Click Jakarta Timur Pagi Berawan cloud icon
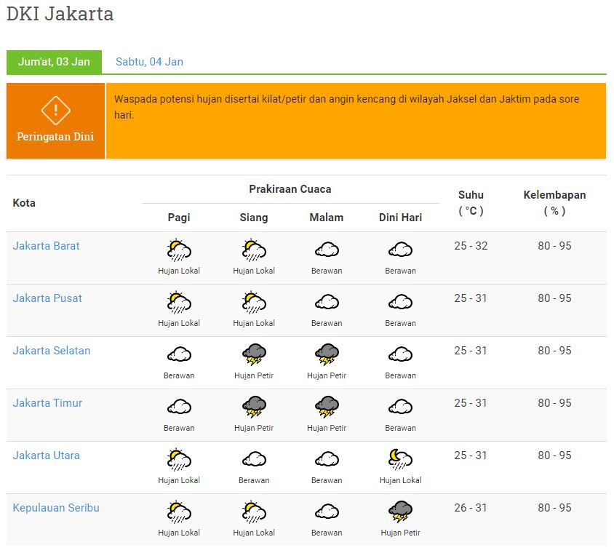614x553 pixels. 179,407
